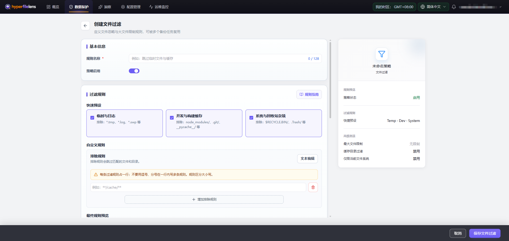Viewport: 509px width, 241px height.
Task: Click the book icon in 规则指南
Action: coord(301,94)
